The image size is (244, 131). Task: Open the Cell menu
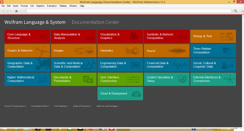point(32,6)
